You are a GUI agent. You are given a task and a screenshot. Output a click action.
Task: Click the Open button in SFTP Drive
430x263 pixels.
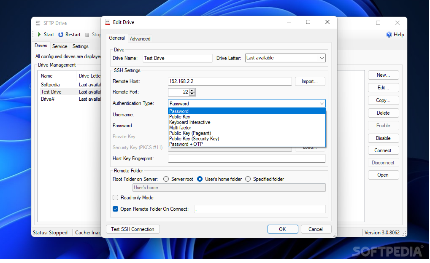point(383,175)
